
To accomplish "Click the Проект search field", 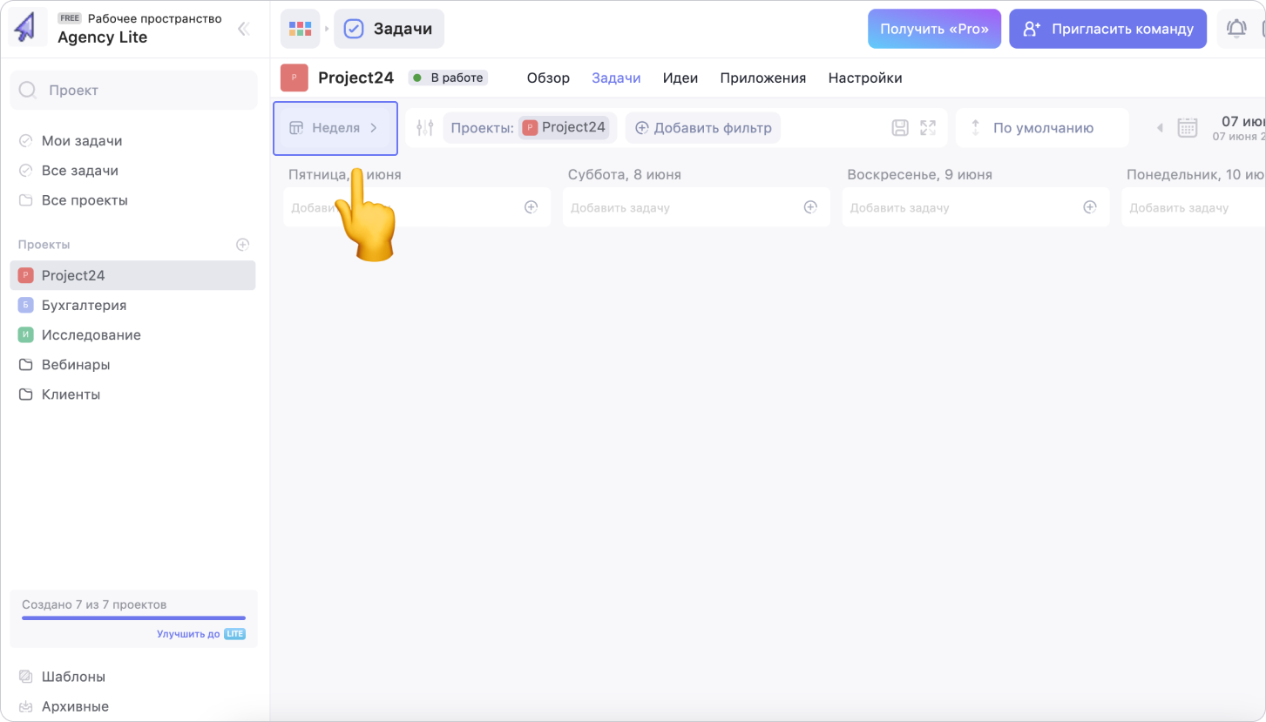I will pyautogui.click(x=133, y=90).
